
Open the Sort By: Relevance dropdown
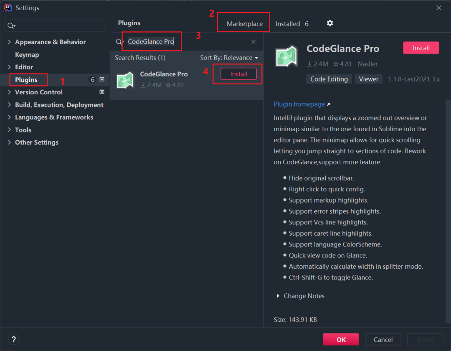tap(229, 58)
